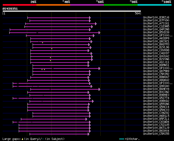Select subject UniRef100_A7SI61
The width and height of the screenshot is (174, 141).
tap(156, 24)
